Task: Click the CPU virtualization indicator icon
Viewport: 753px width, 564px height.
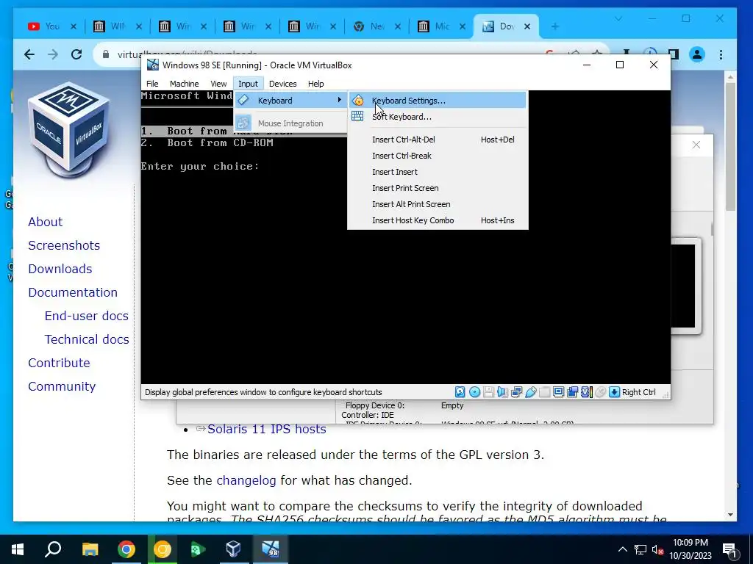Action: tap(586, 392)
